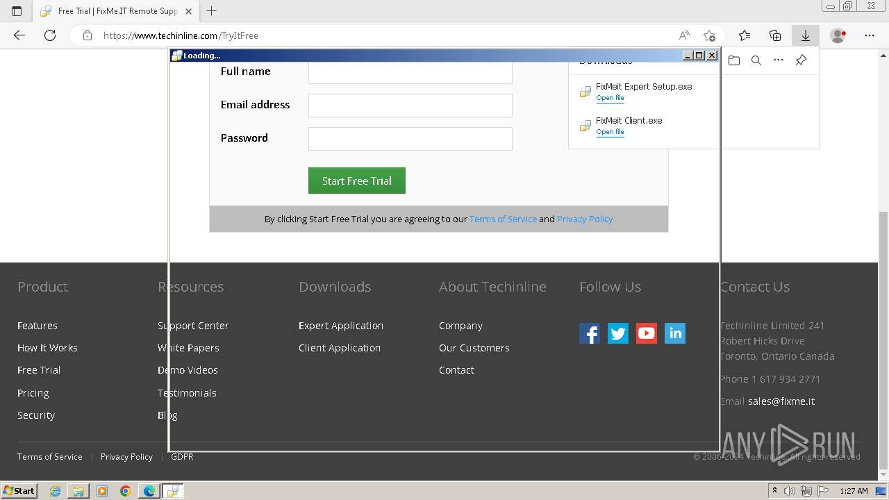Open the Support Center footer link
Image resolution: width=889 pixels, height=500 pixels.
193,326
